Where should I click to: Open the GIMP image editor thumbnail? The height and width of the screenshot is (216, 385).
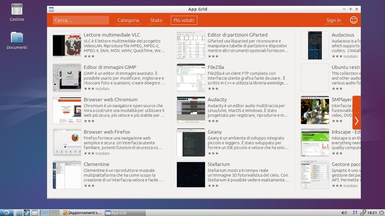click(x=67, y=78)
